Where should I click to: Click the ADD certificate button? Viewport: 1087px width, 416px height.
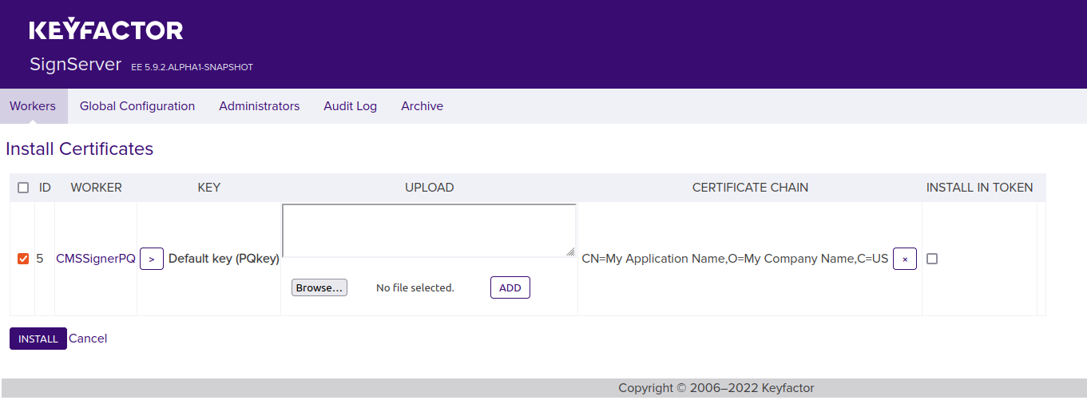pos(510,287)
